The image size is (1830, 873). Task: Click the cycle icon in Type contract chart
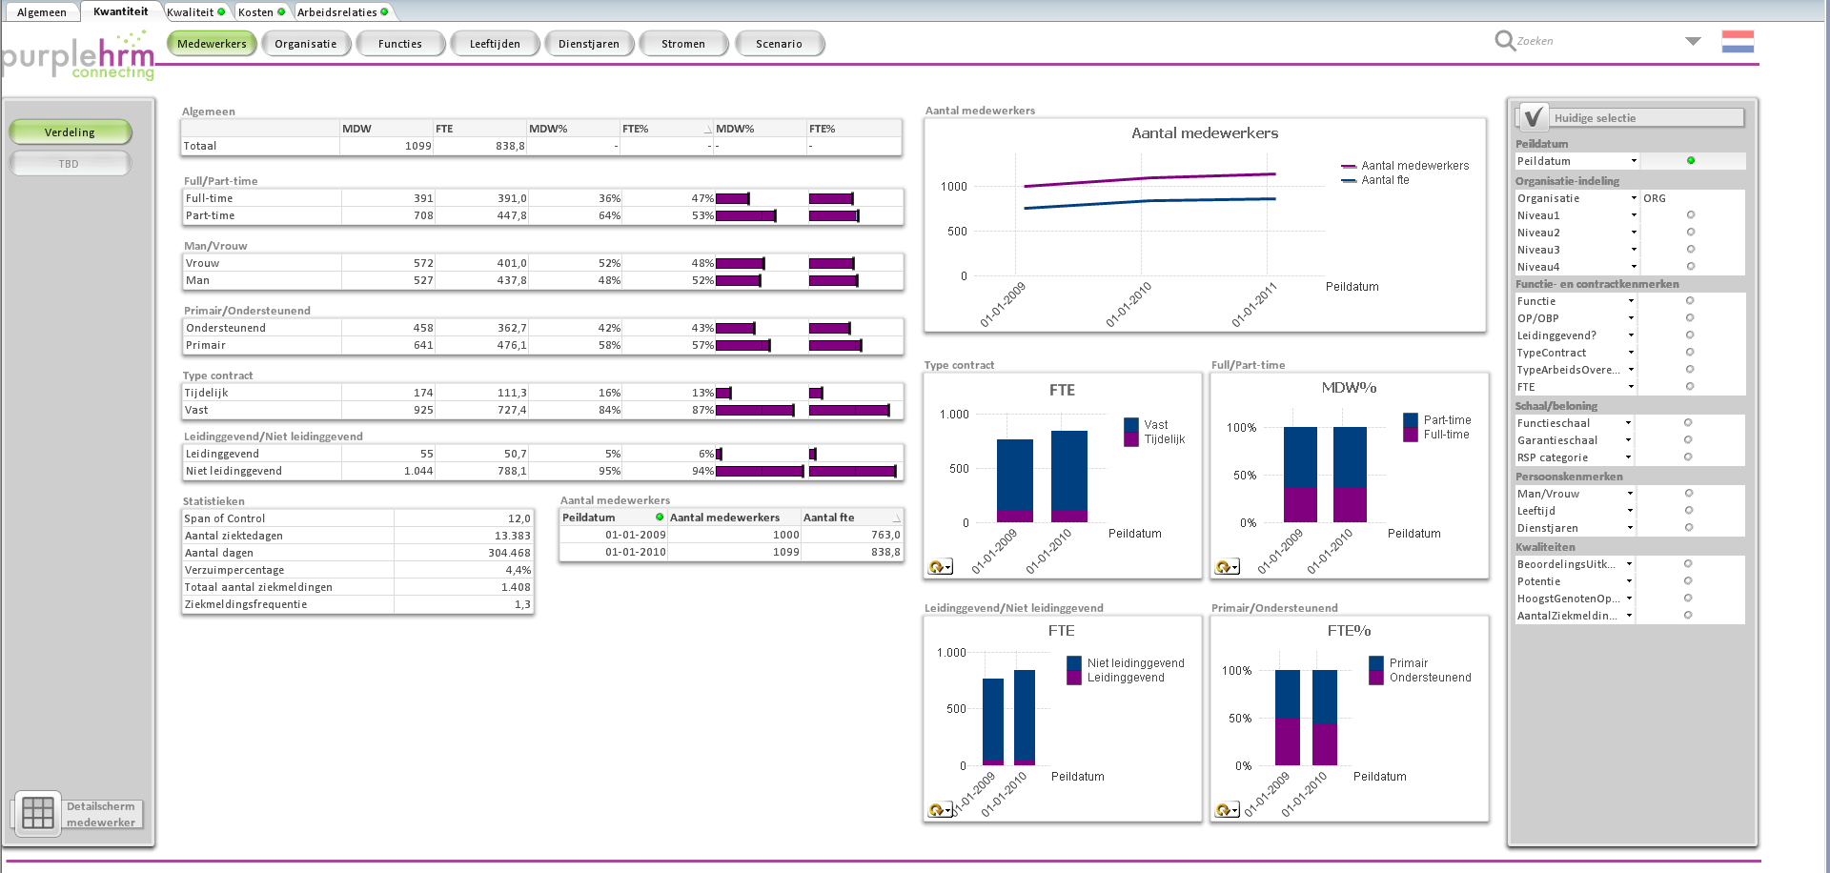(938, 567)
